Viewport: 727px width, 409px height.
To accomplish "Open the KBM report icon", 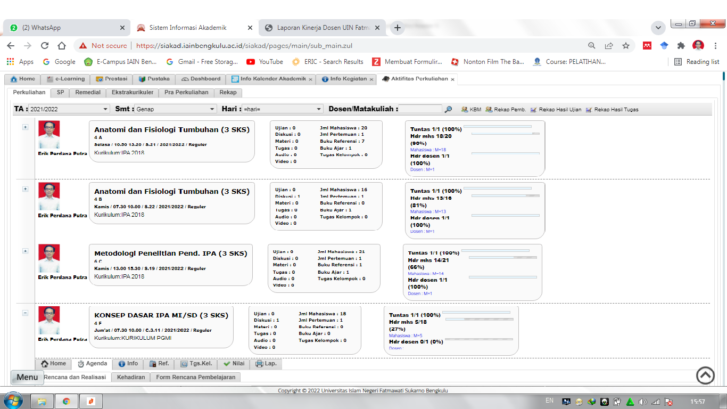I will (x=465, y=109).
